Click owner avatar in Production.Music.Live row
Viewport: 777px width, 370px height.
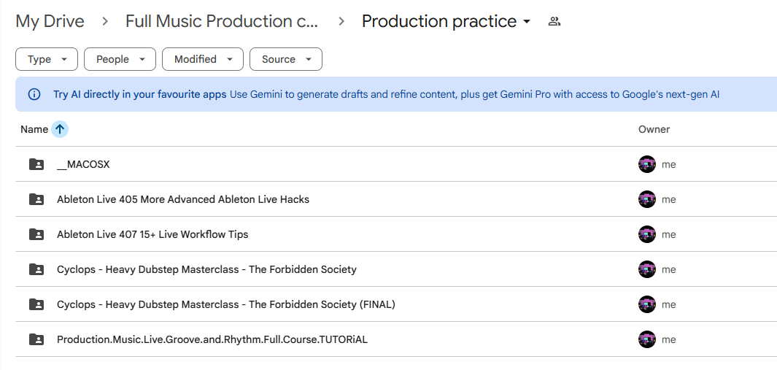pyautogui.click(x=646, y=340)
